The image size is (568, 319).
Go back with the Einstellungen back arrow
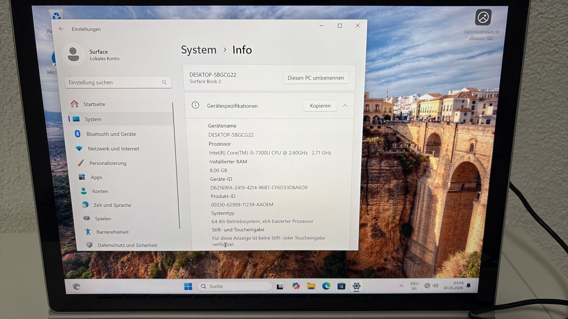[x=61, y=29]
